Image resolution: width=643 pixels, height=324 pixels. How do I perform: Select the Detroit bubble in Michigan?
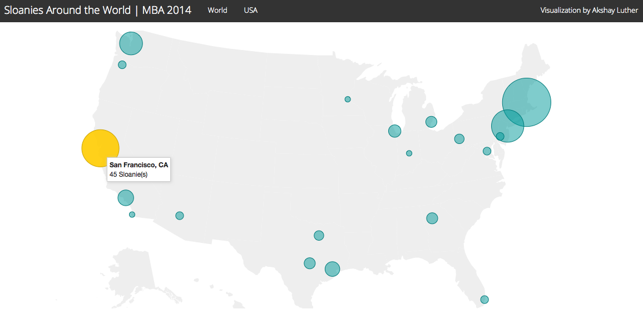(431, 122)
